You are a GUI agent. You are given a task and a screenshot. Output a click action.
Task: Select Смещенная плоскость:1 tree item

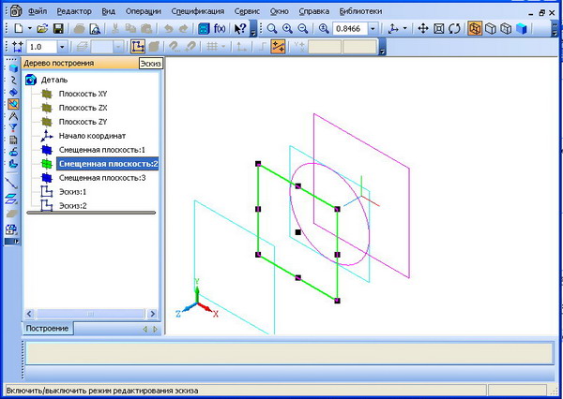point(102,150)
